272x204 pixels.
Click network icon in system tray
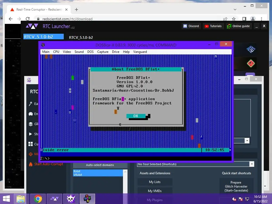coord(247,199)
